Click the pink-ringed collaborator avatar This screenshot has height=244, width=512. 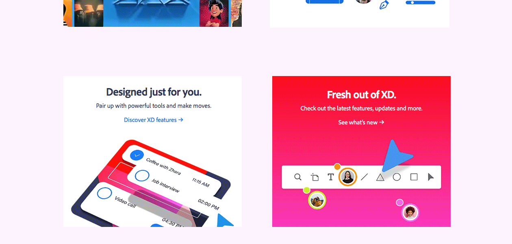(410, 212)
